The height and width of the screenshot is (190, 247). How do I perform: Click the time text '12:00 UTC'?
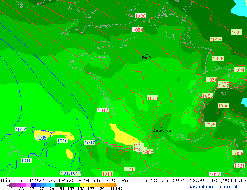click(x=204, y=181)
